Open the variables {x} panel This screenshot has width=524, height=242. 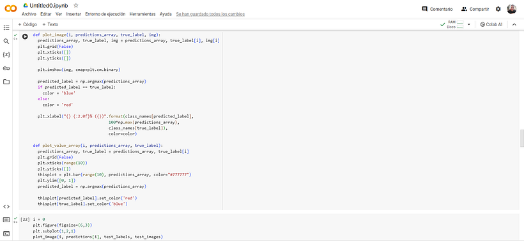[x=6, y=54]
